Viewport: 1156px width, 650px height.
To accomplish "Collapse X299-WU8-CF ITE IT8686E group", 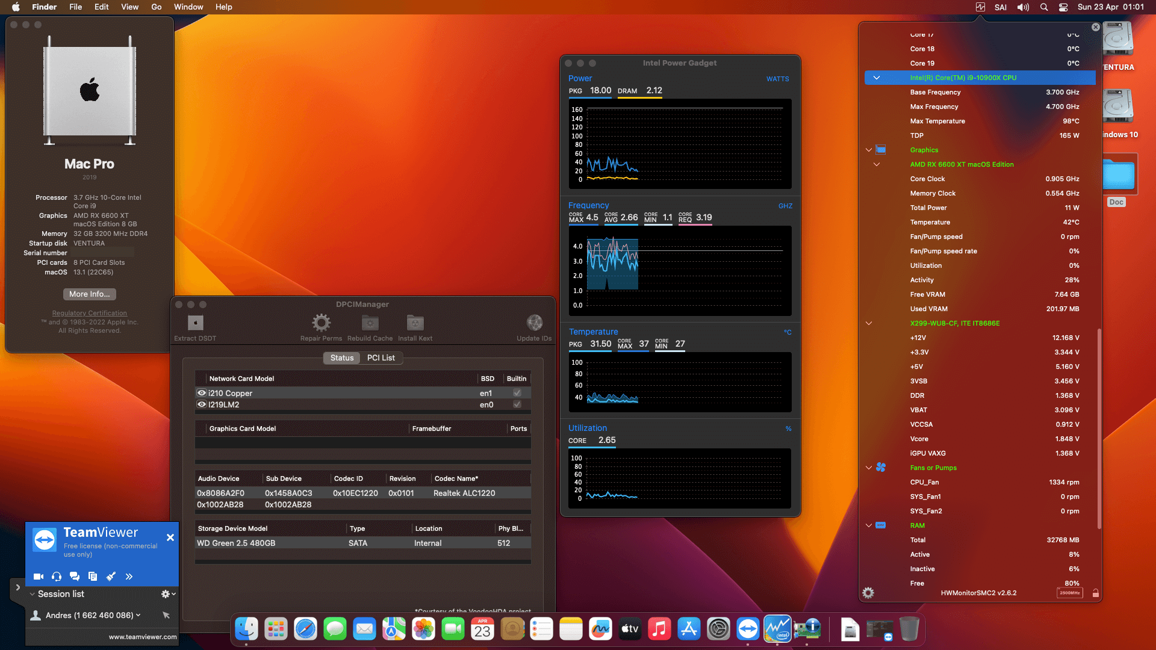I will [x=869, y=323].
